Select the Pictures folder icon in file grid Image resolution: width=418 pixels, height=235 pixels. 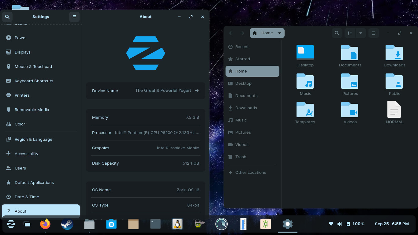[x=350, y=81]
